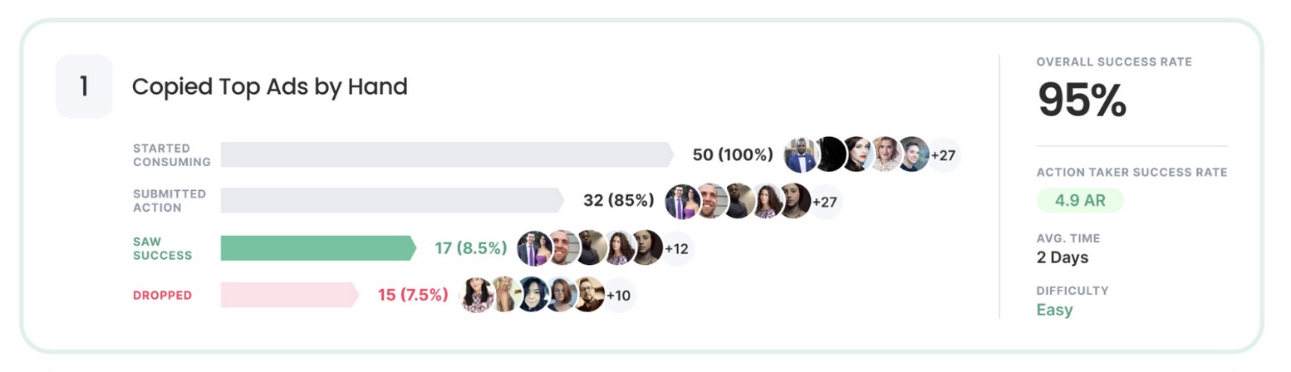This screenshot has width=1291, height=372.
Task: Click the number 1 rank badge
Action: (84, 86)
